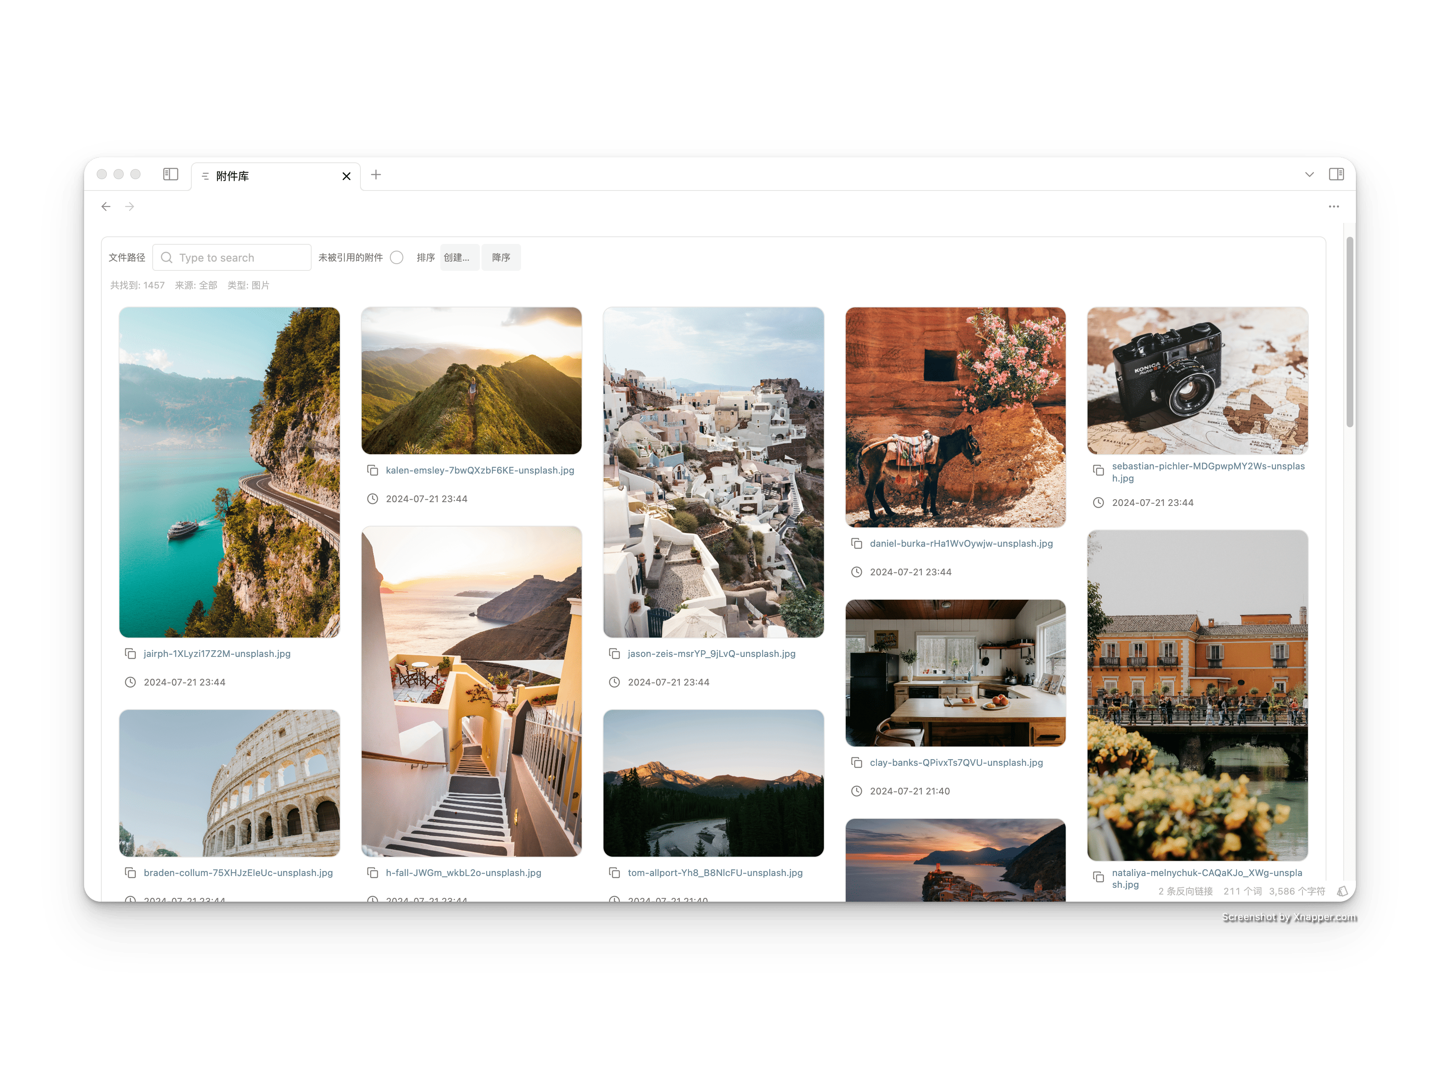
Task: Clock icon beside the jason-zeis date
Action: tap(614, 682)
